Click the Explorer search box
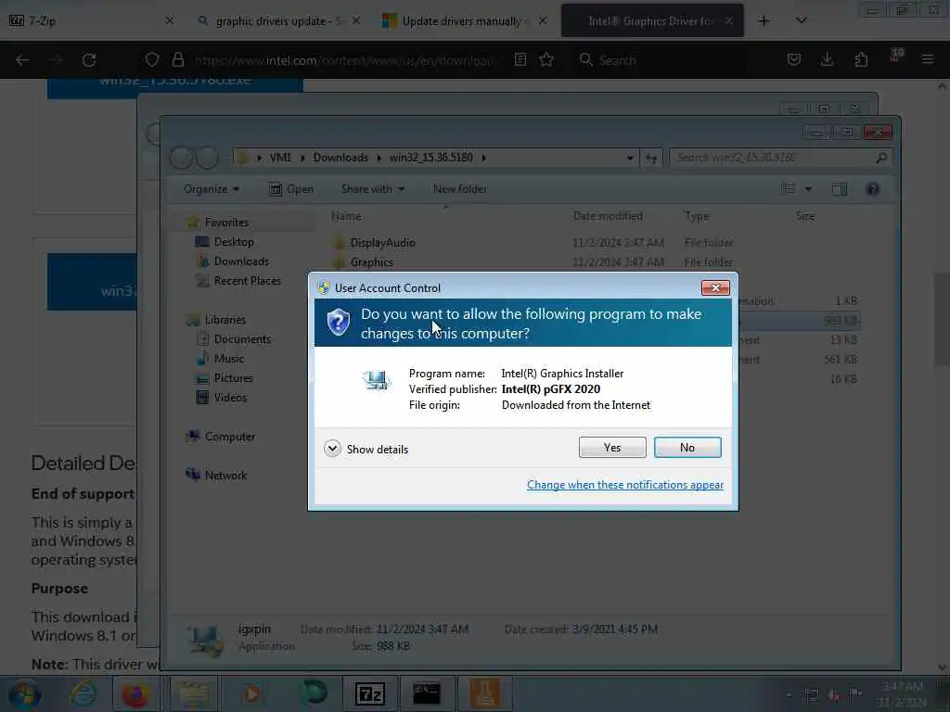Screen dimensions: 950x712 pyautogui.click(x=780, y=158)
